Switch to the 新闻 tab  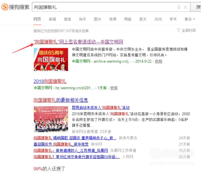[x=53, y=19]
